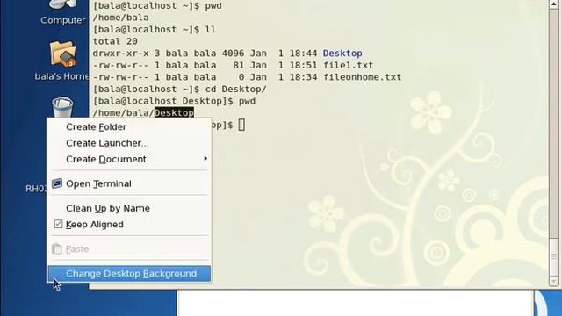The height and width of the screenshot is (316, 562).
Task: Select Clean Up by Name entry
Action: (x=129, y=208)
